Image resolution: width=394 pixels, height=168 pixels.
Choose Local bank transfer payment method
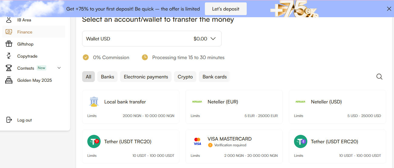(131, 107)
